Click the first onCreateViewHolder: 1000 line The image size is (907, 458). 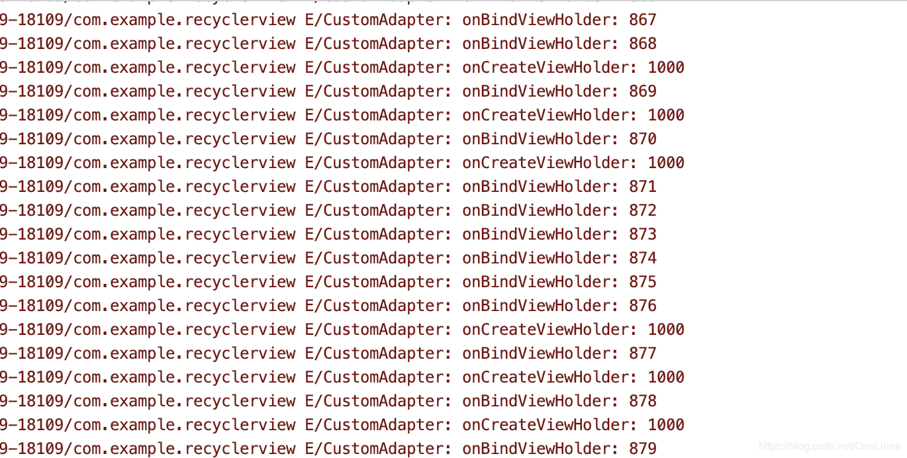click(342, 68)
